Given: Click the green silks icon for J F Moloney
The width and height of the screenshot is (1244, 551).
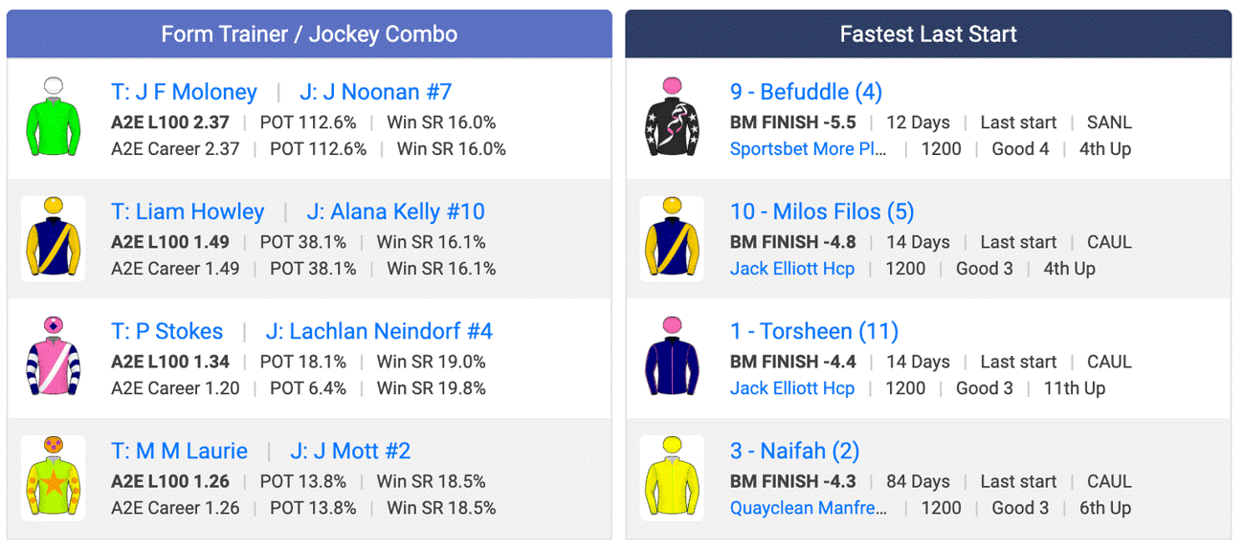Looking at the screenshot, I should coord(53,119).
